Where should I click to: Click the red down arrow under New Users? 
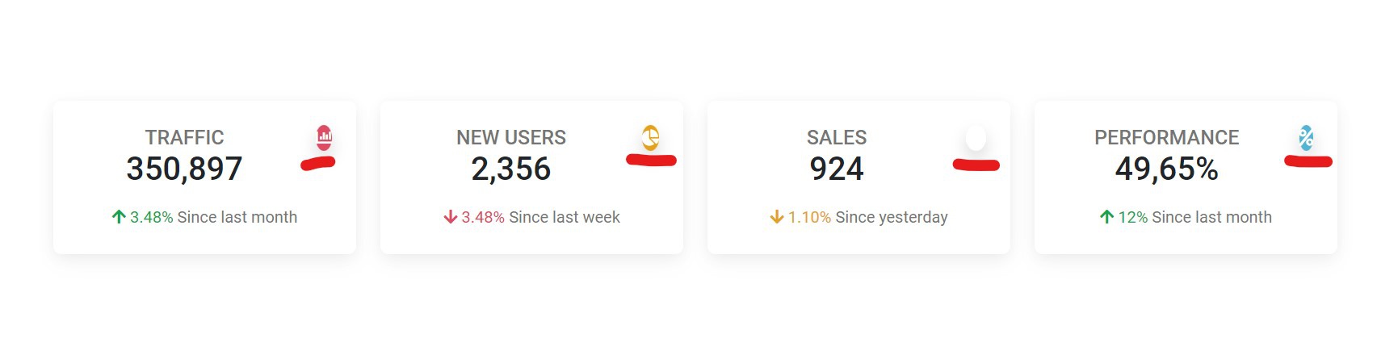451,216
